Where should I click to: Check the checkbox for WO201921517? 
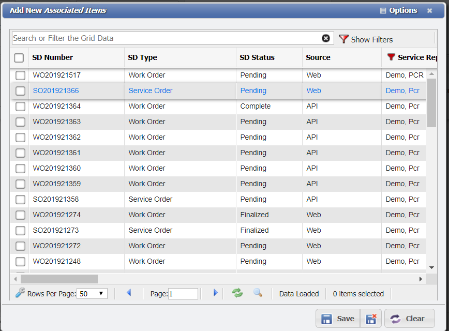[19, 75]
